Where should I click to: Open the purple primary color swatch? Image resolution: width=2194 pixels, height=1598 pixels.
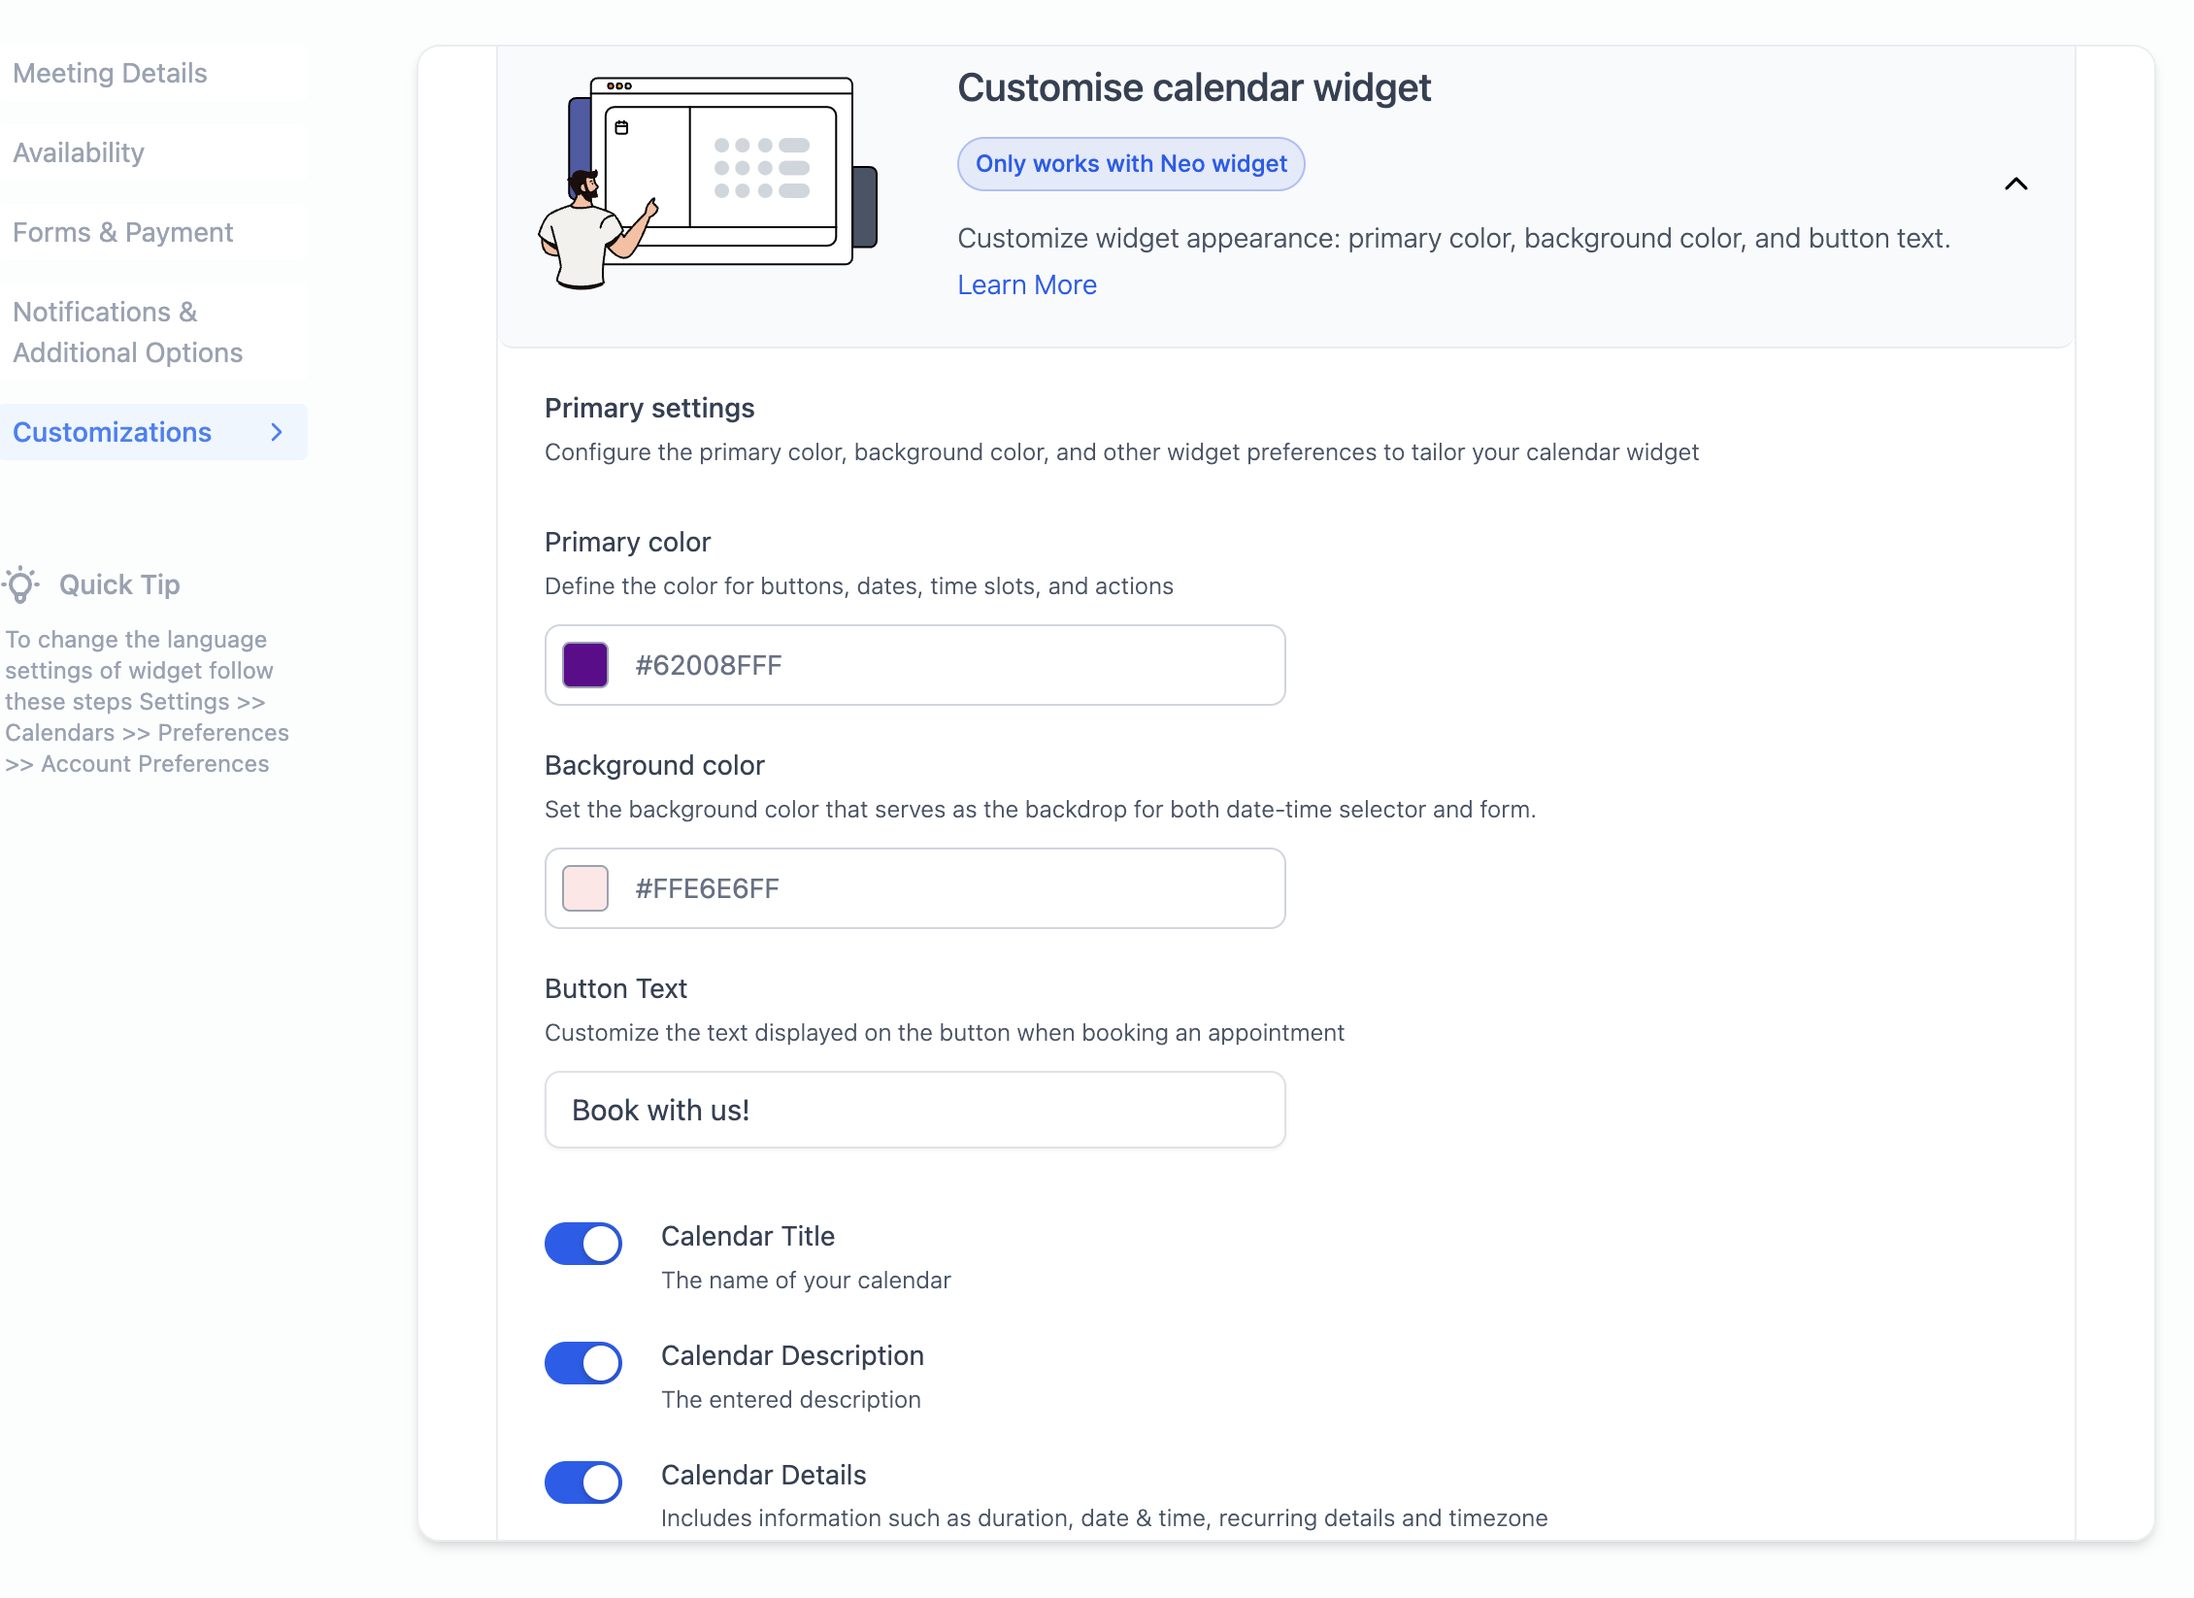click(585, 665)
